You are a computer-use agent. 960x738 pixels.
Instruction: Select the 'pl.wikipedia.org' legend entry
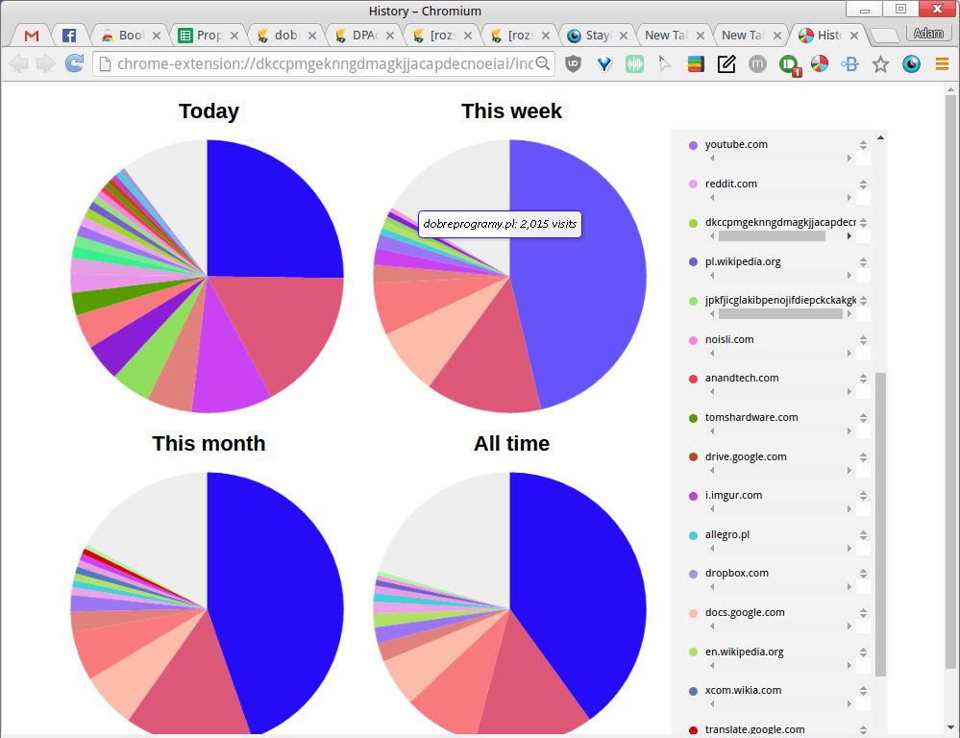coord(743,261)
